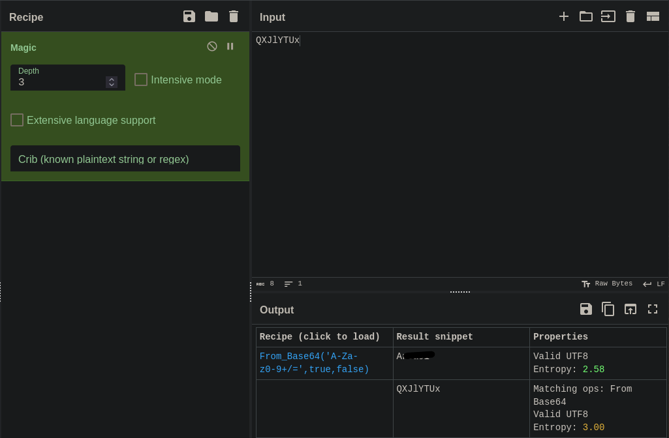Open folder as input

tap(586, 16)
